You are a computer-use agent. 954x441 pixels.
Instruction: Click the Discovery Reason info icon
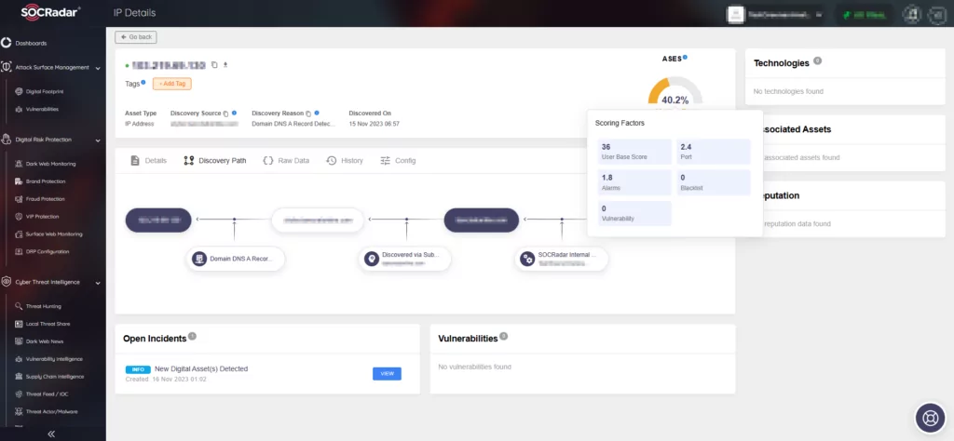[317, 113]
